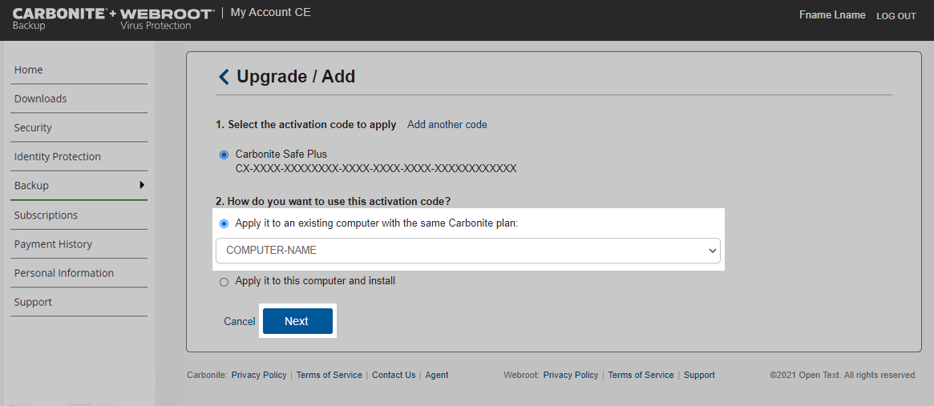The height and width of the screenshot is (406, 934).
Task: View Payment History in the sidebar
Action: (79, 245)
